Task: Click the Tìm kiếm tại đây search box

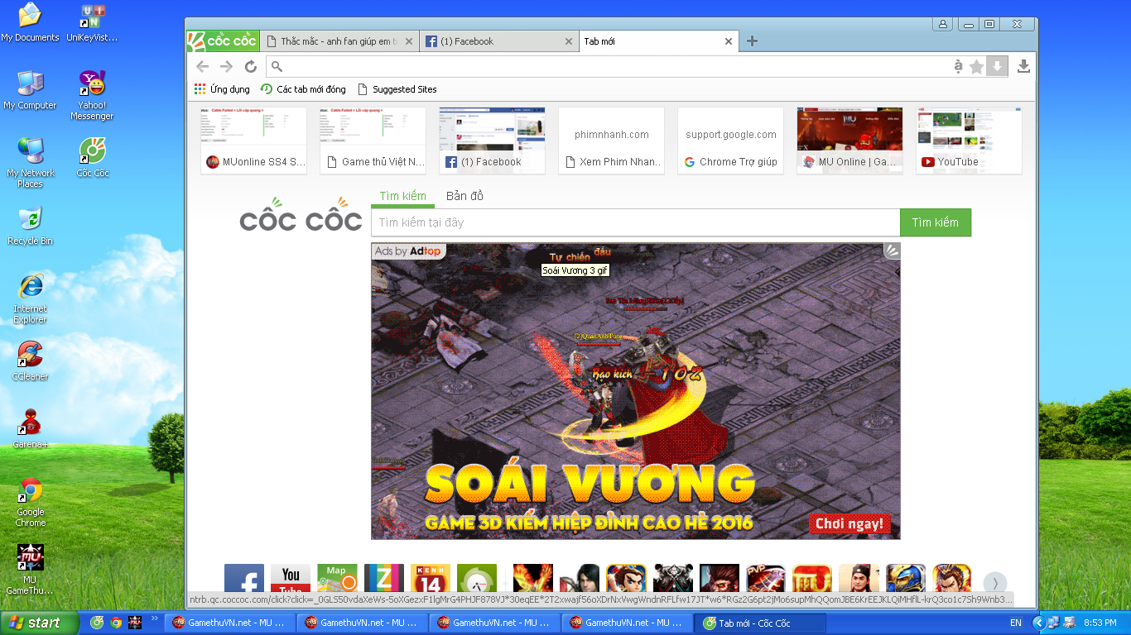Action: [x=636, y=222]
